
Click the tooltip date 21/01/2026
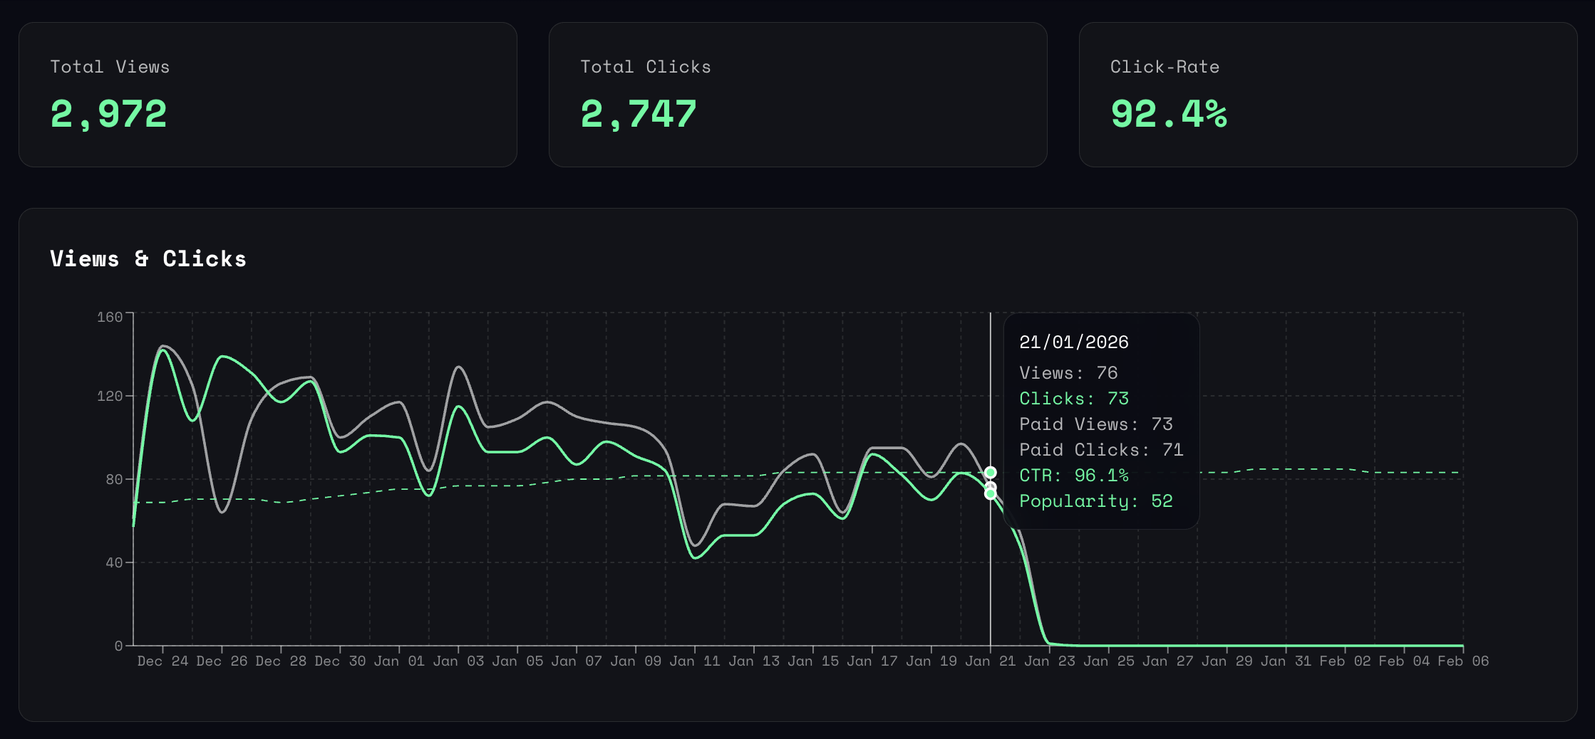point(1073,342)
